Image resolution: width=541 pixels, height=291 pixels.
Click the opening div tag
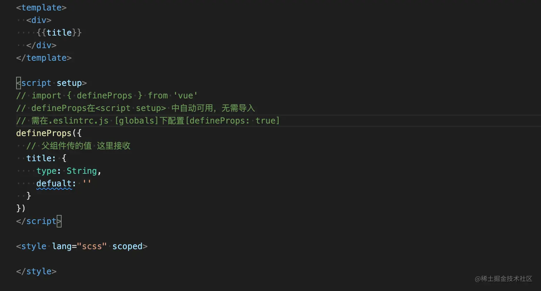click(x=39, y=20)
